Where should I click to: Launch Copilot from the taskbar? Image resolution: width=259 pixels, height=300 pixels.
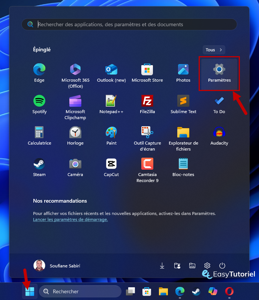click(213, 291)
